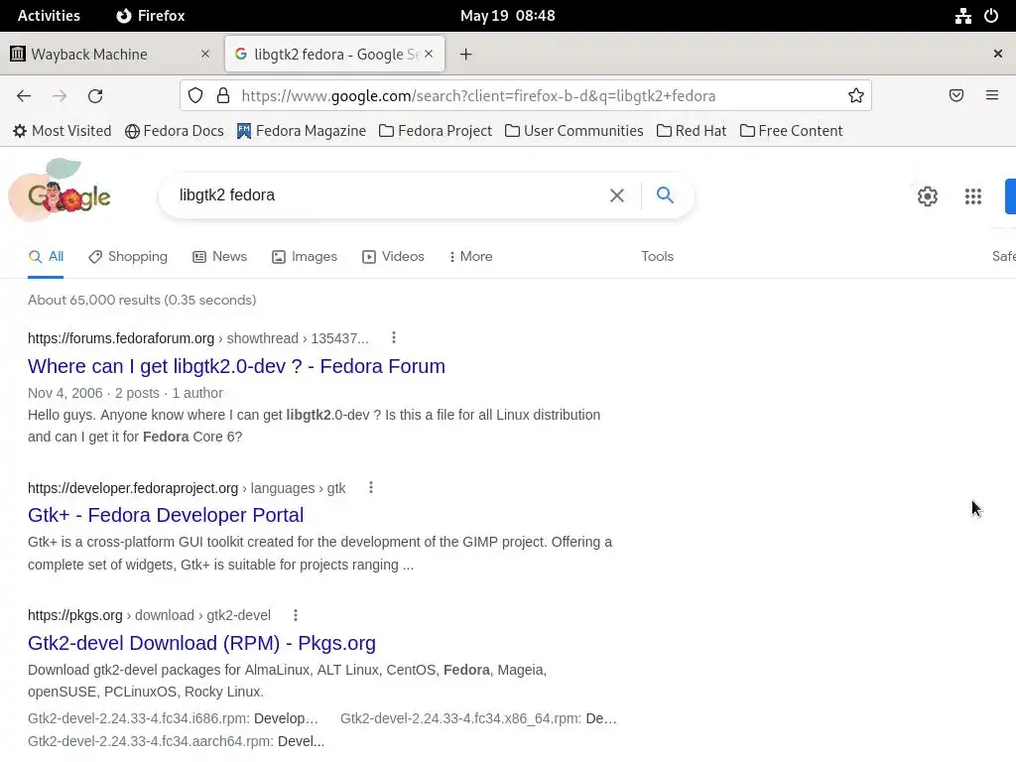Viewport: 1016px width, 762px height.
Task: Open options dots for pkgs.org result
Action: click(x=296, y=615)
